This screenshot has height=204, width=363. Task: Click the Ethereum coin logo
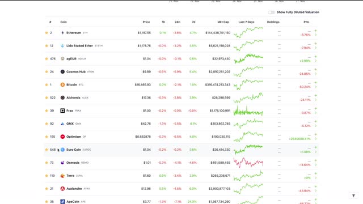[x=62, y=33]
